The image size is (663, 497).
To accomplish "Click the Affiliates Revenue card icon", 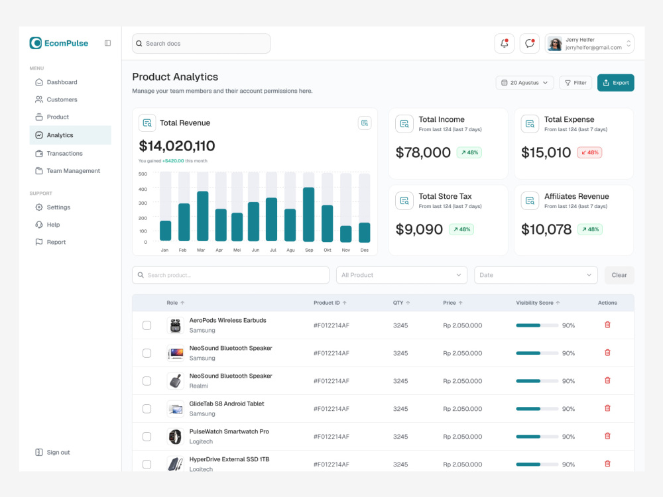I will pyautogui.click(x=530, y=201).
